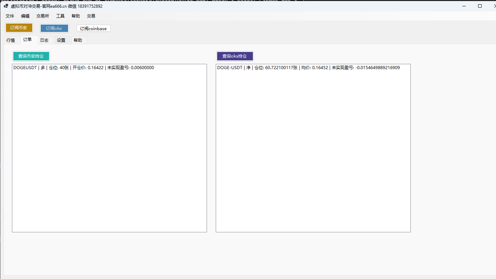
Task: Select the DOGEUSDT long position row
Action: pyautogui.click(x=83, y=68)
